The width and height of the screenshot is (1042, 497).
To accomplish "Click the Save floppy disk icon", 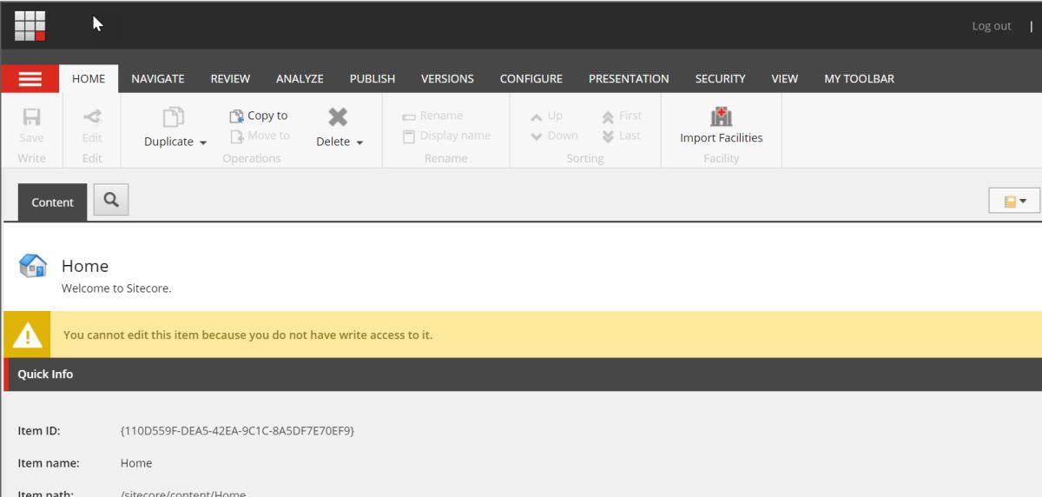I will point(31,117).
